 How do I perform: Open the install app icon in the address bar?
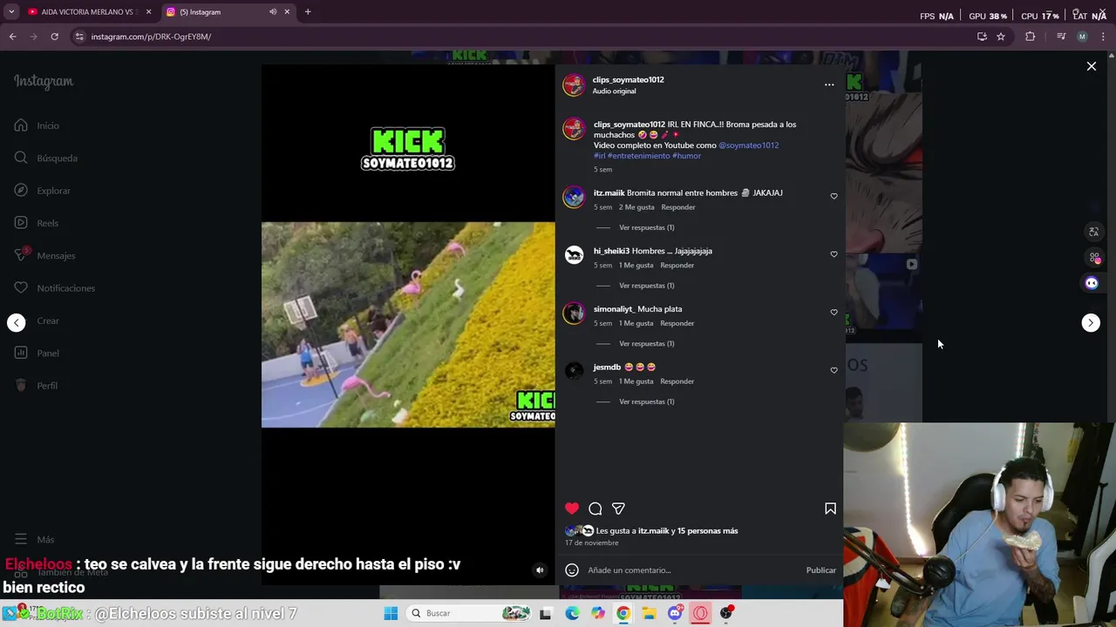982,37
